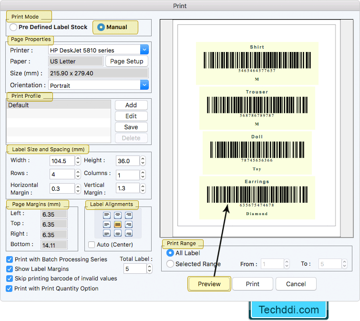Adjust the Total Label stepper
Image resolution: width=360 pixels, height=321 pixels.
click(x=149, y=269)
